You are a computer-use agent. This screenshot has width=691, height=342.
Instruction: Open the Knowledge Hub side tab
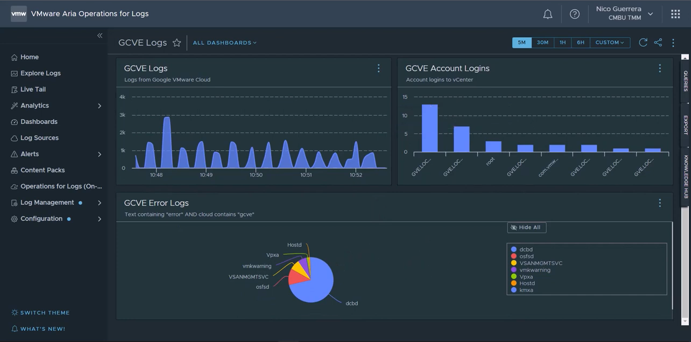click(x=685, y=176)
